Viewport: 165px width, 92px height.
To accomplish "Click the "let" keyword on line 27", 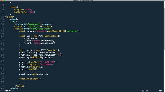I will click(21, 50).
